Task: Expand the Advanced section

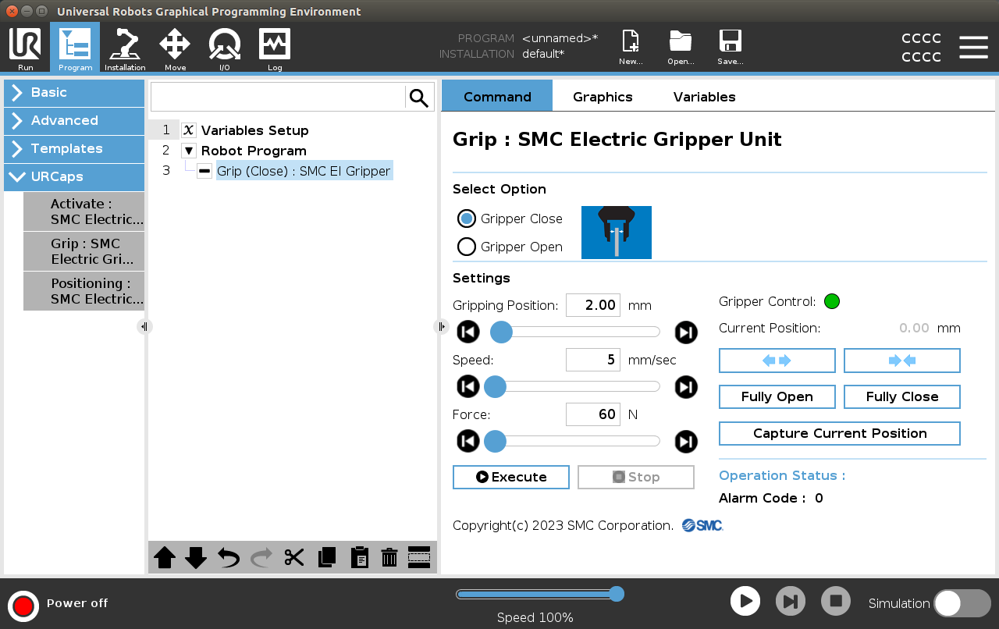Action: tap(74, 121)
